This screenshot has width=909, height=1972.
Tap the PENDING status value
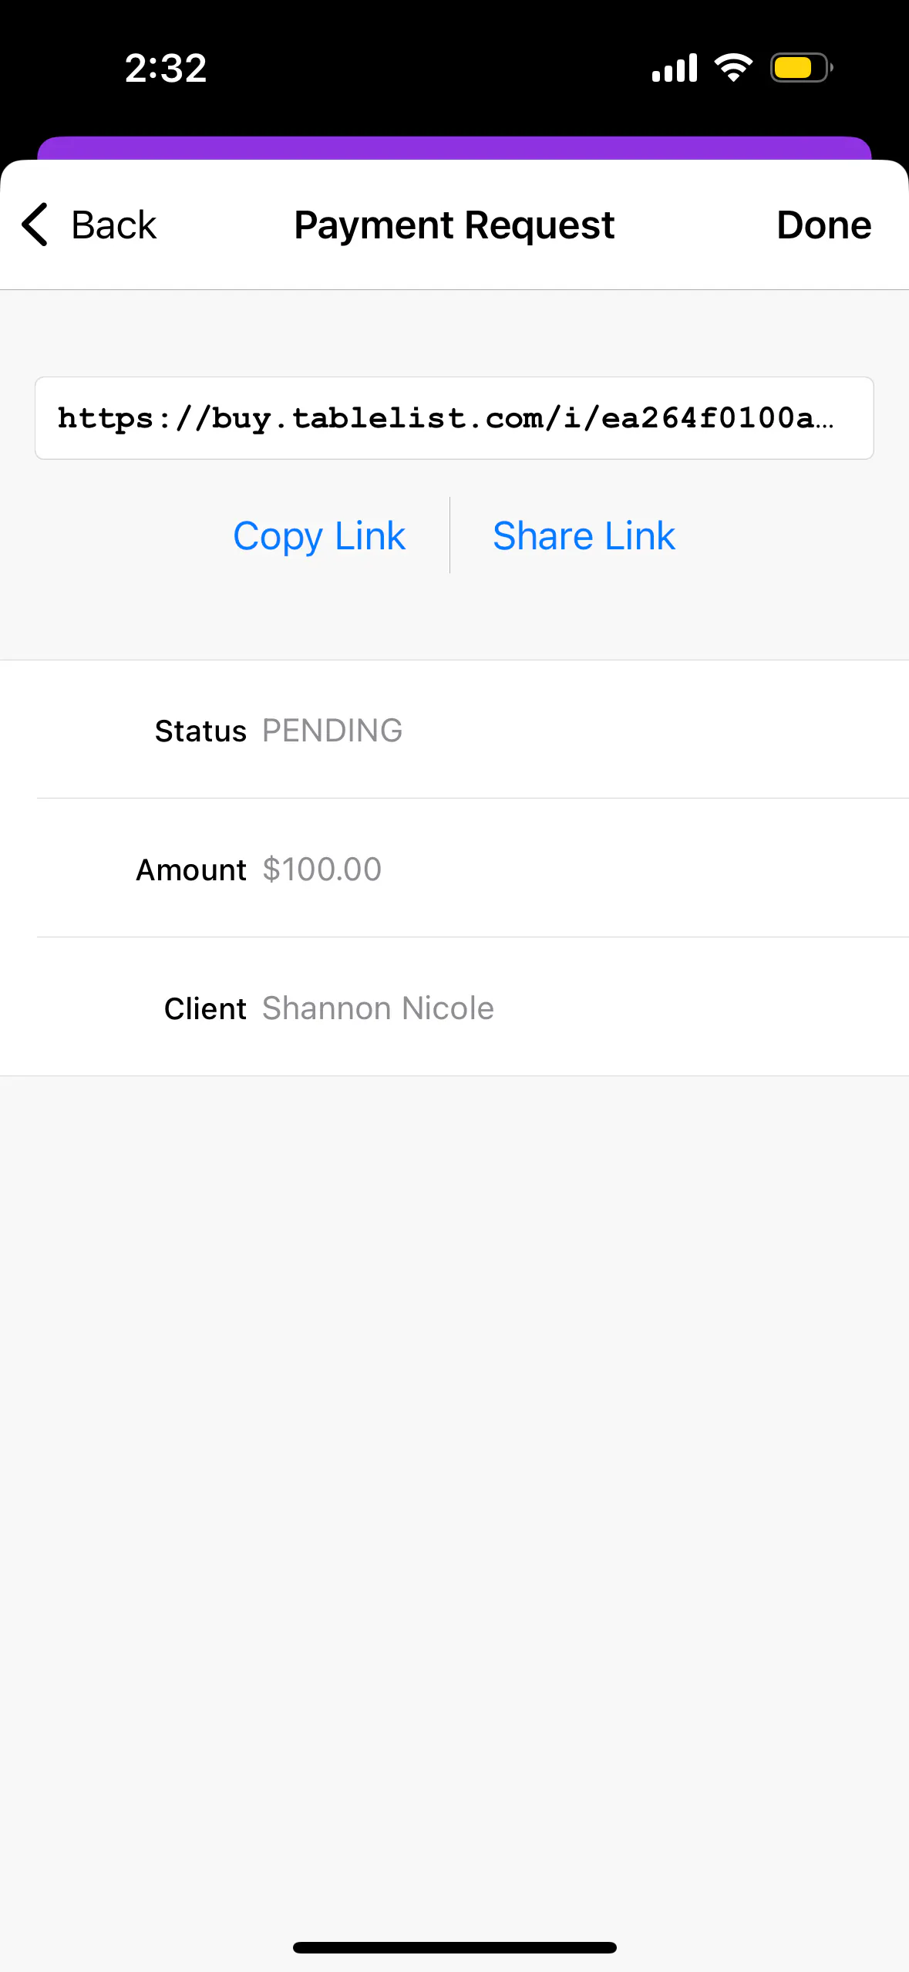[x=332, y=731]
